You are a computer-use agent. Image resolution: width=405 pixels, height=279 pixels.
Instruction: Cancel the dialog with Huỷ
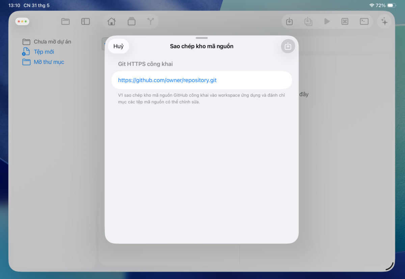pyautogui.click(x=118, y=47)
